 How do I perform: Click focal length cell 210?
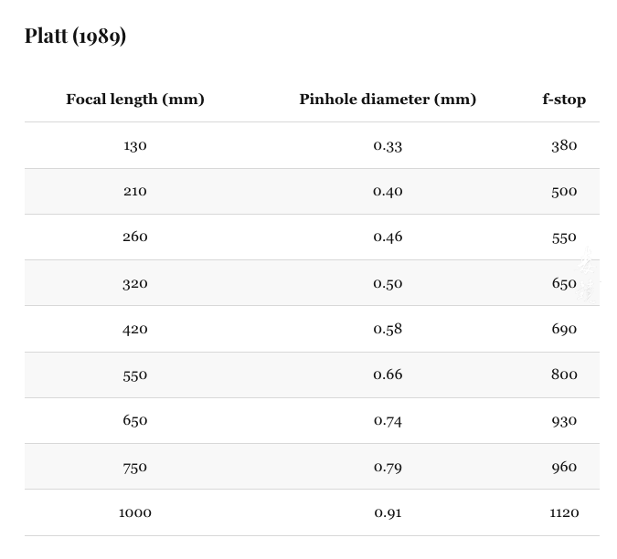click(x=135, y=192)
